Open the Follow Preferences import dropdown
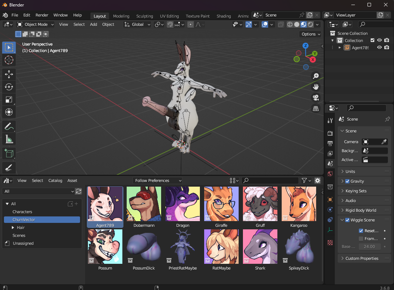Image resolution: width=394 pixels, height=290 pixels. click(157, 181)
